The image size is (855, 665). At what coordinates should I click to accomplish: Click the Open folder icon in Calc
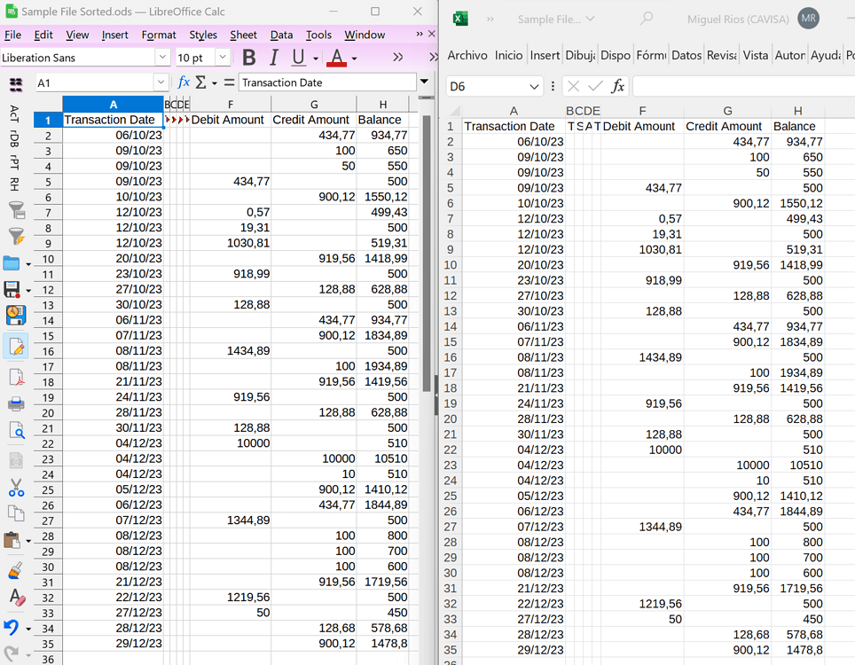(x=12, y=262)
